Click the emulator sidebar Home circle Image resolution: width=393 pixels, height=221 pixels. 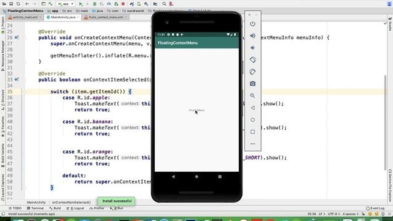[x=252, y=120]
